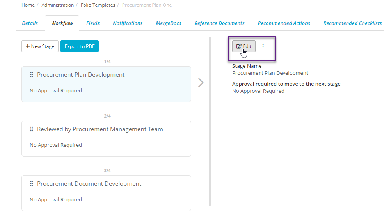Select the Workflow tab
The height and width of the screenshot is (213, 384).
[x=62, y=23]
